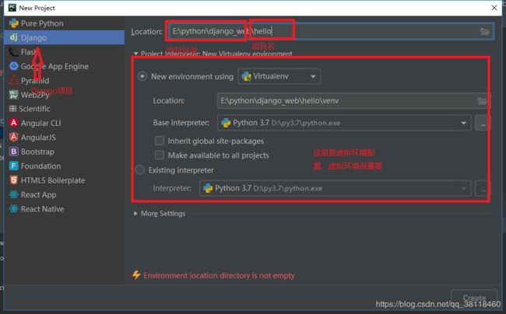Screen dimensions: 506x314
Task: Check Make available to all projects
Action: pos(160,155)
